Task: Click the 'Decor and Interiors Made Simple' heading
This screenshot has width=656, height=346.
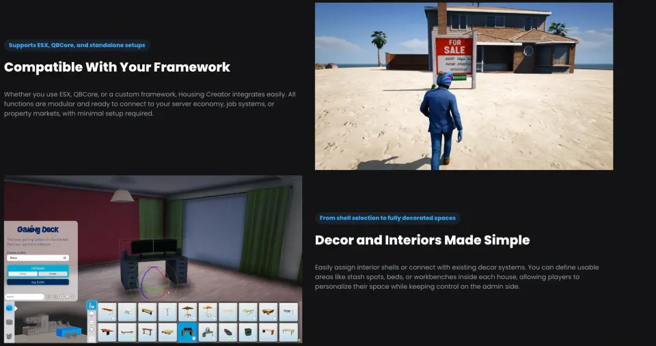Action: (x=422, y=240)
